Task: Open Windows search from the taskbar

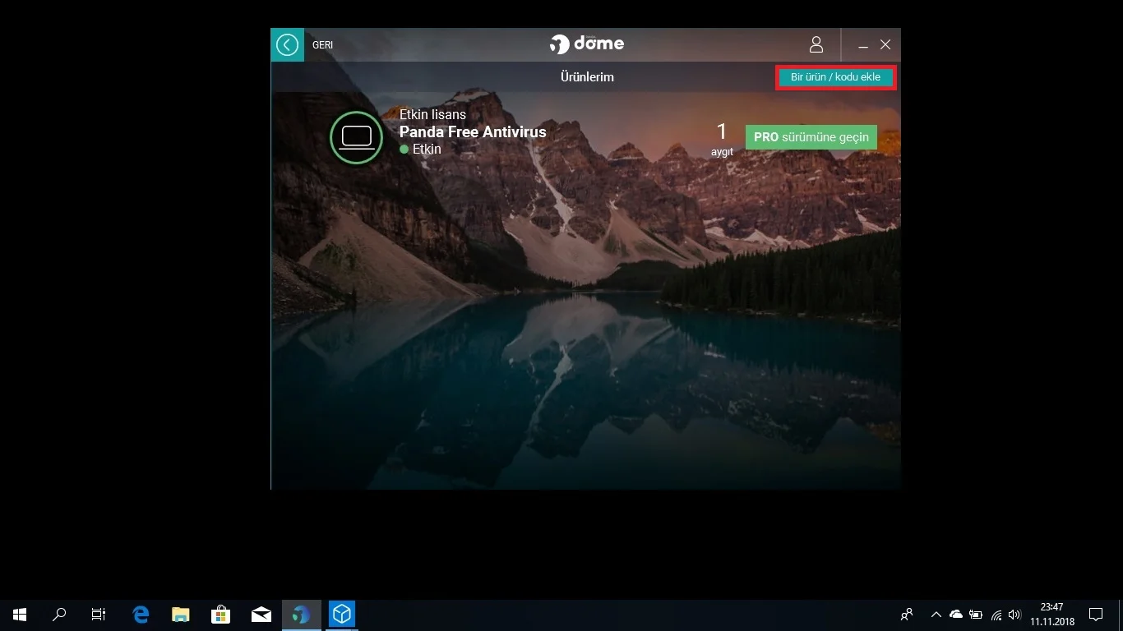Action: (59, 615)
